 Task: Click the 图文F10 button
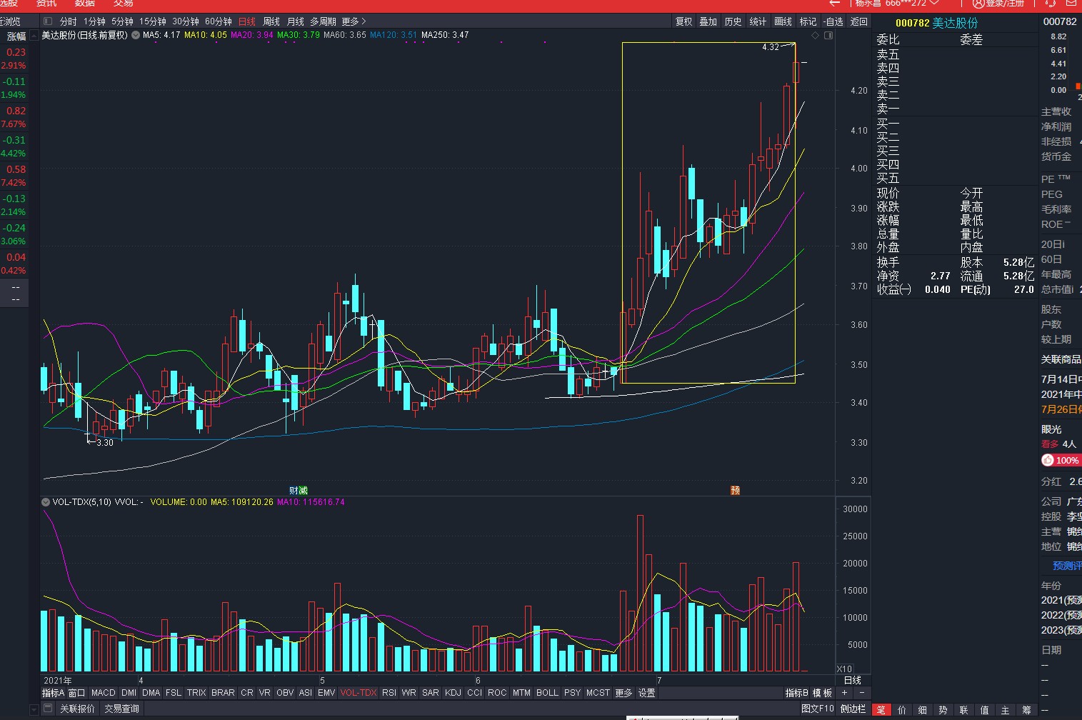817,709
